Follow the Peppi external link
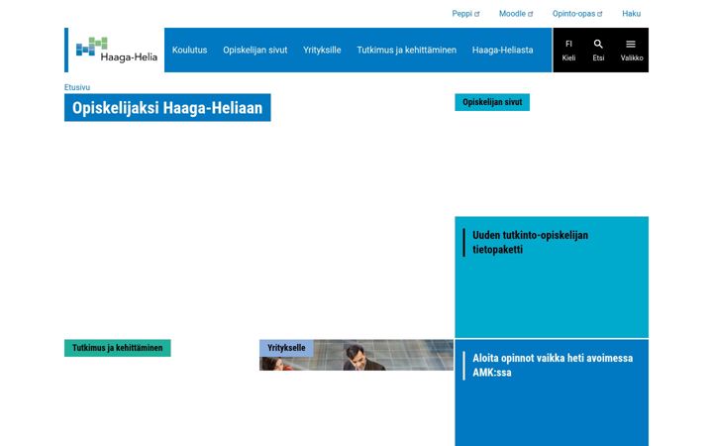Viewport: 713px width, 446px height. pos(465,14)
